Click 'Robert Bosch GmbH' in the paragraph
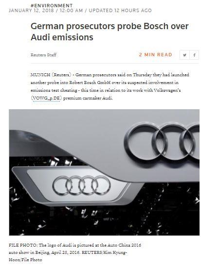 coord(90,83)
